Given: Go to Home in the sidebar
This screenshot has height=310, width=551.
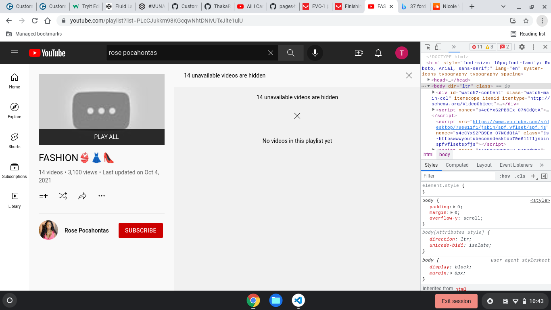Looking at the screenshot, I should click(15, 81).
